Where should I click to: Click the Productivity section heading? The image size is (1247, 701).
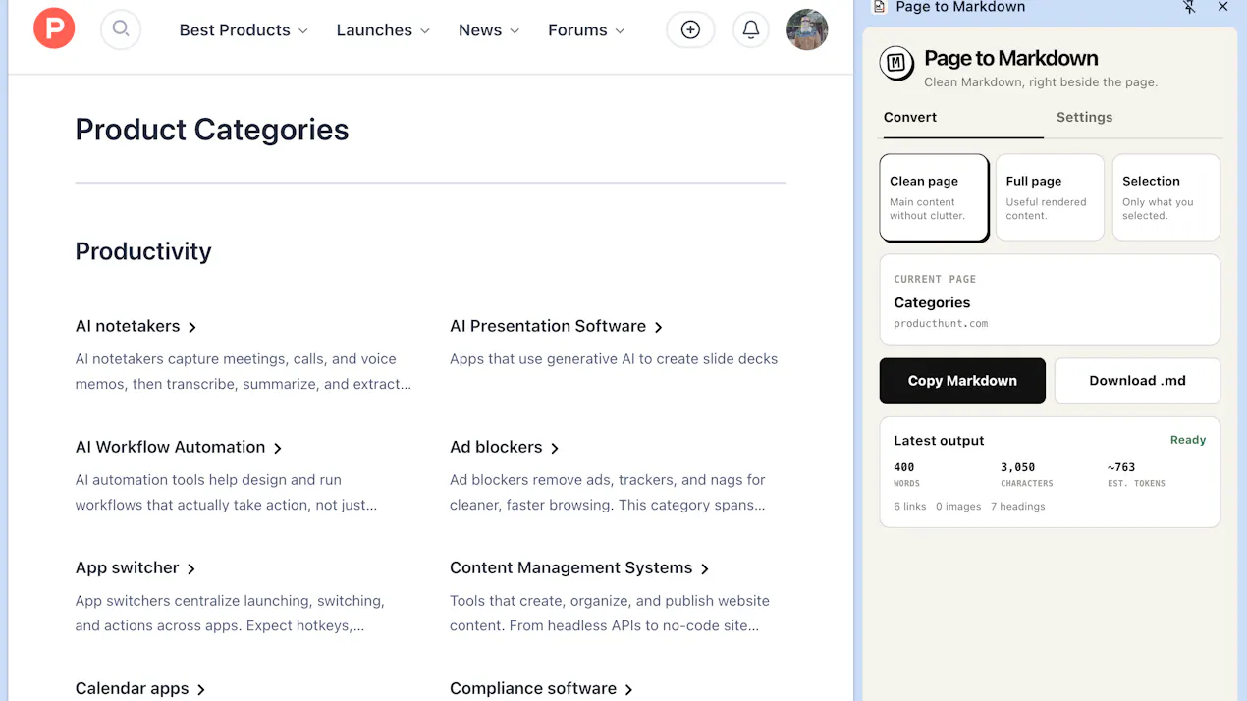pos(143,251)
